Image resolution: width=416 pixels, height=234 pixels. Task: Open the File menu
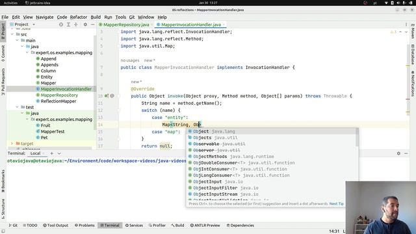(x=5, y=17)
